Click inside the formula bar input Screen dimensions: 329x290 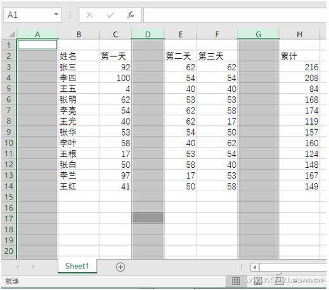[x=235, y=15]
